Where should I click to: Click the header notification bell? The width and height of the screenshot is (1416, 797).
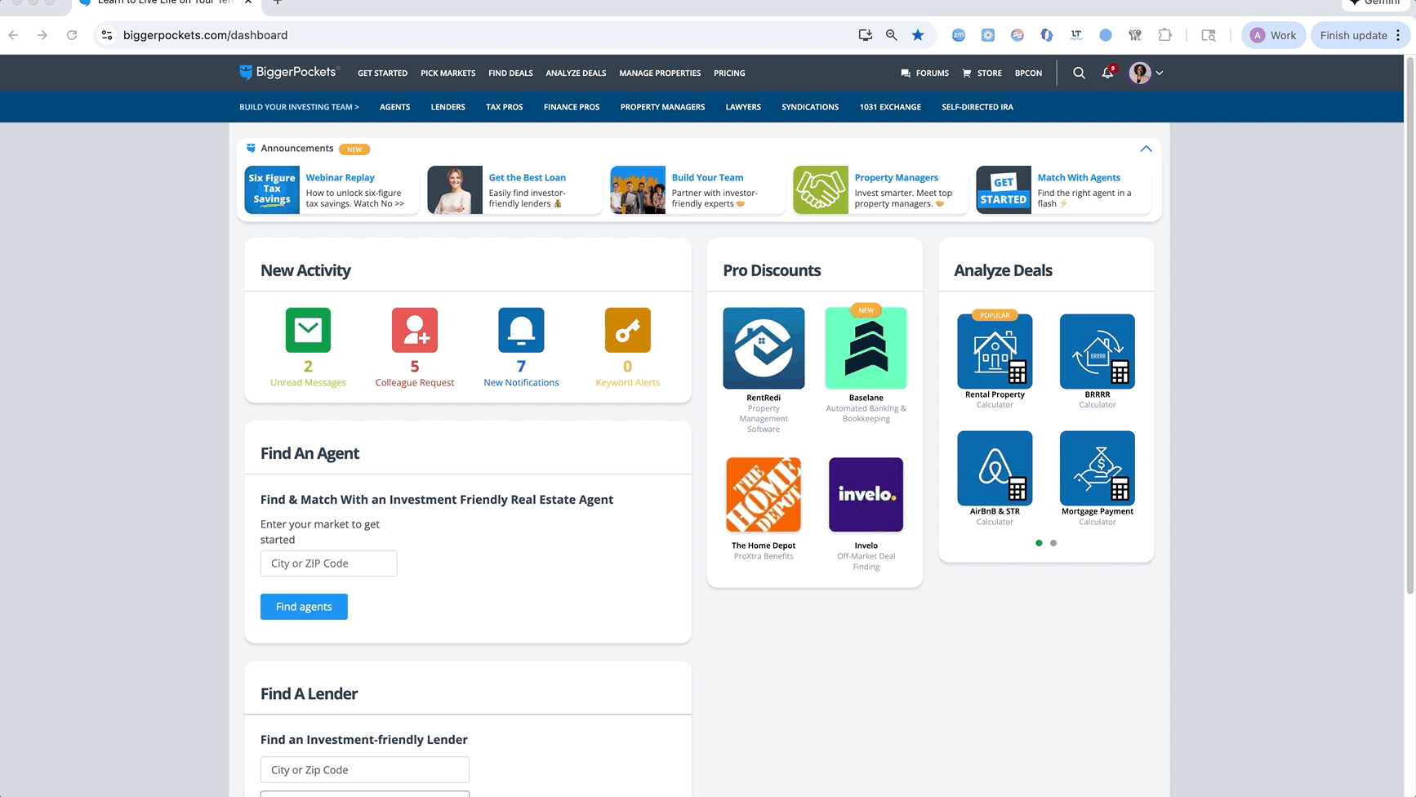1107,73
